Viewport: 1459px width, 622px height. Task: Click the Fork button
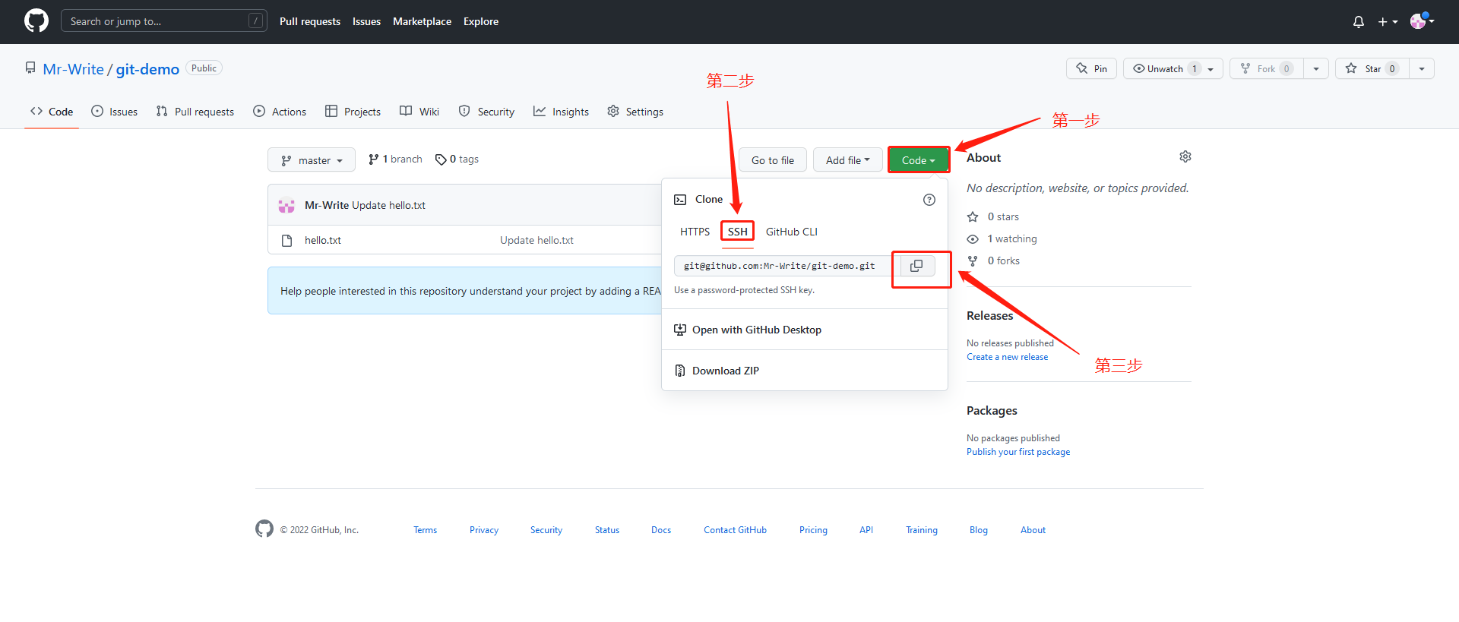[1266, 68]
